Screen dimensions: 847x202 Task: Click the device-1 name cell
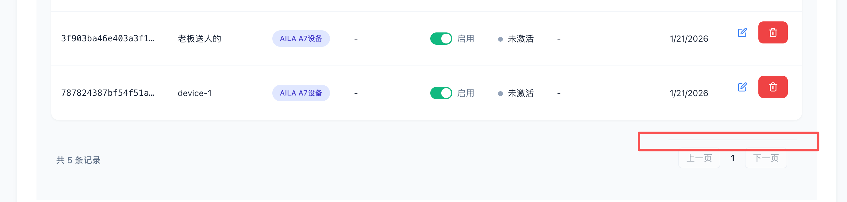click(x=195, y=93)
